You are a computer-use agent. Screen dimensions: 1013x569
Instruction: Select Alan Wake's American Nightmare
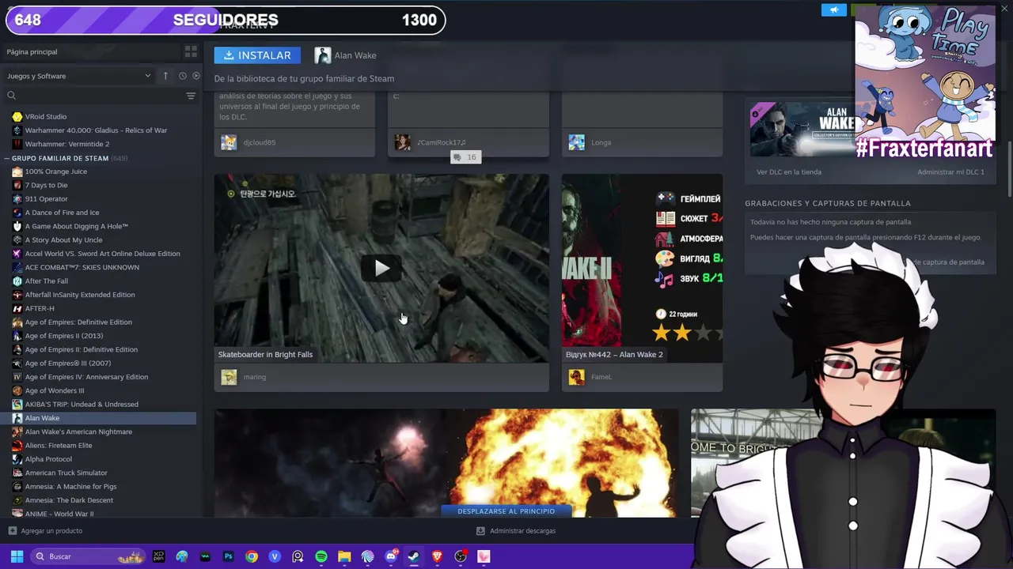pos(78,431)
